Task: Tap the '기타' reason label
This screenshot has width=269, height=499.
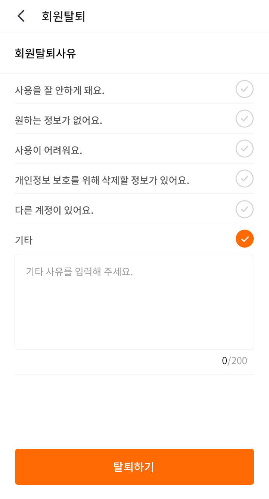Action: pos(24,240)
